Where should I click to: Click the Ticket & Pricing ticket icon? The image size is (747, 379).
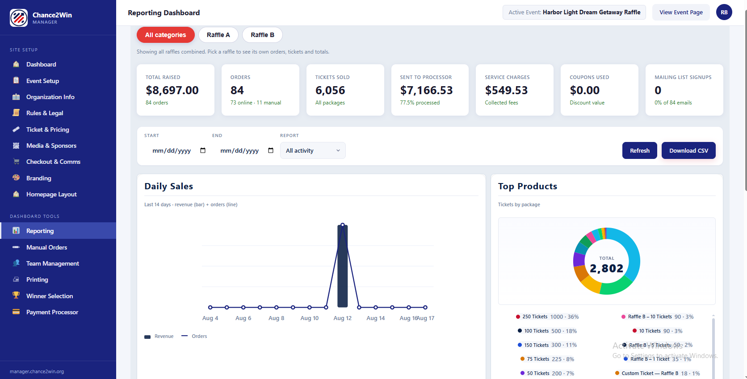(16, 129)
